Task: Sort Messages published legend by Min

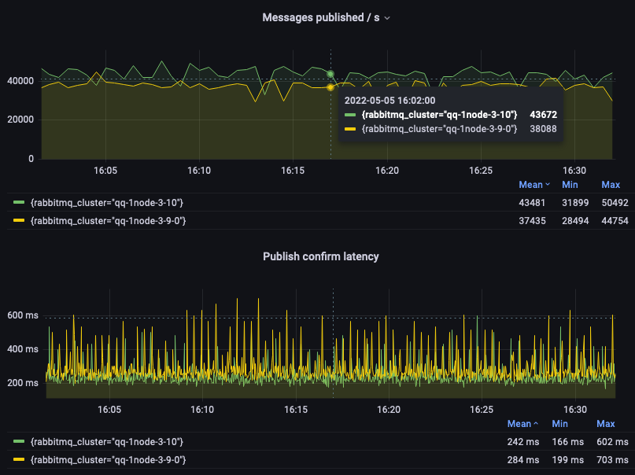Action: pos(570,185)
